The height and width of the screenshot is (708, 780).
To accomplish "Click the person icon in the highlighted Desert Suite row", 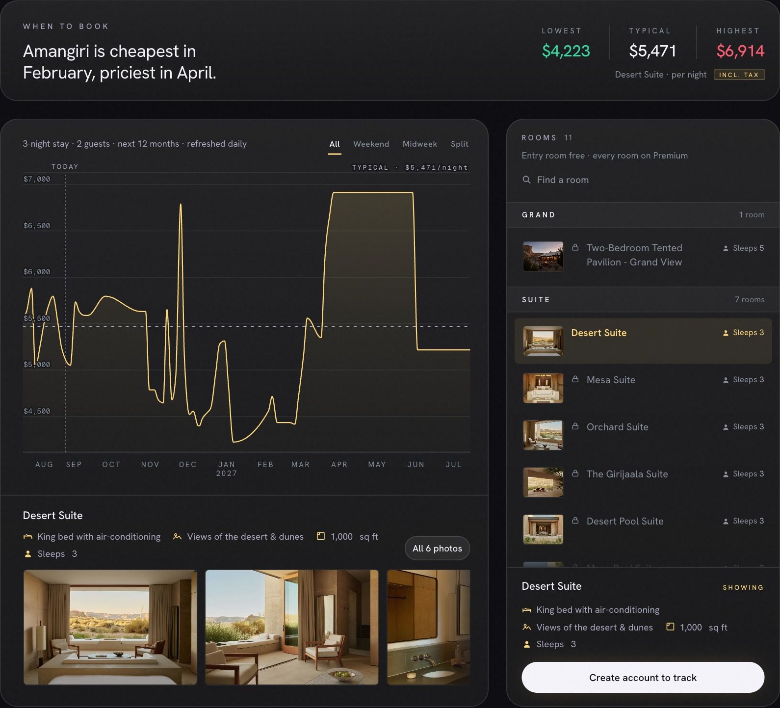I will [x=726, y=333].
